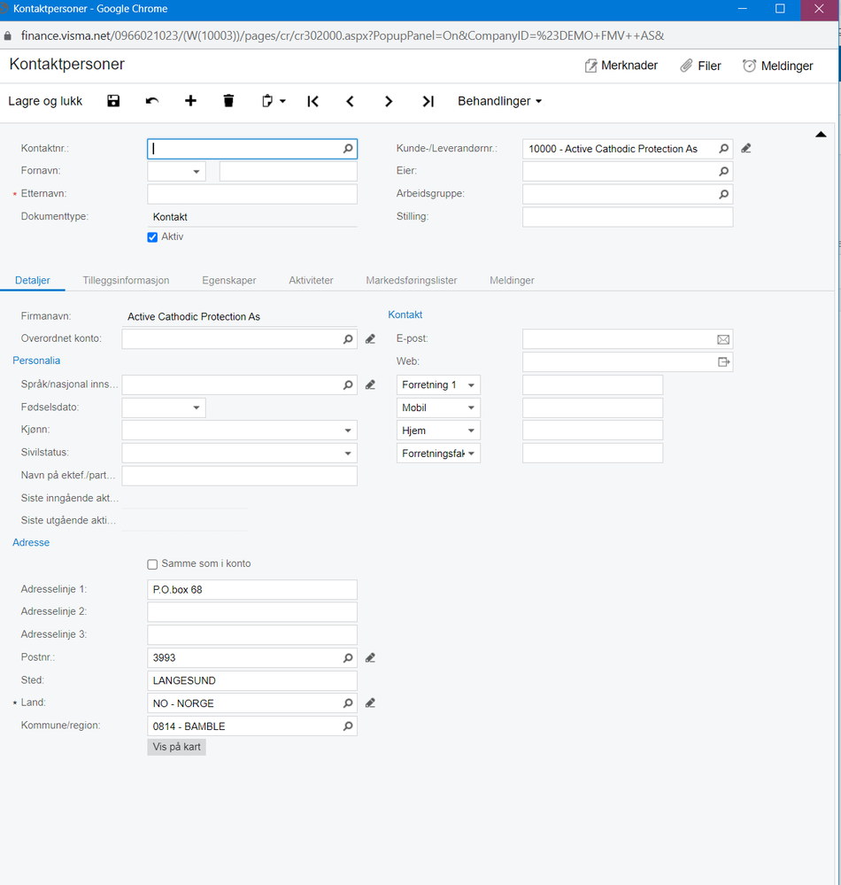Open Meldinger reminders in header

coord(778,66)
